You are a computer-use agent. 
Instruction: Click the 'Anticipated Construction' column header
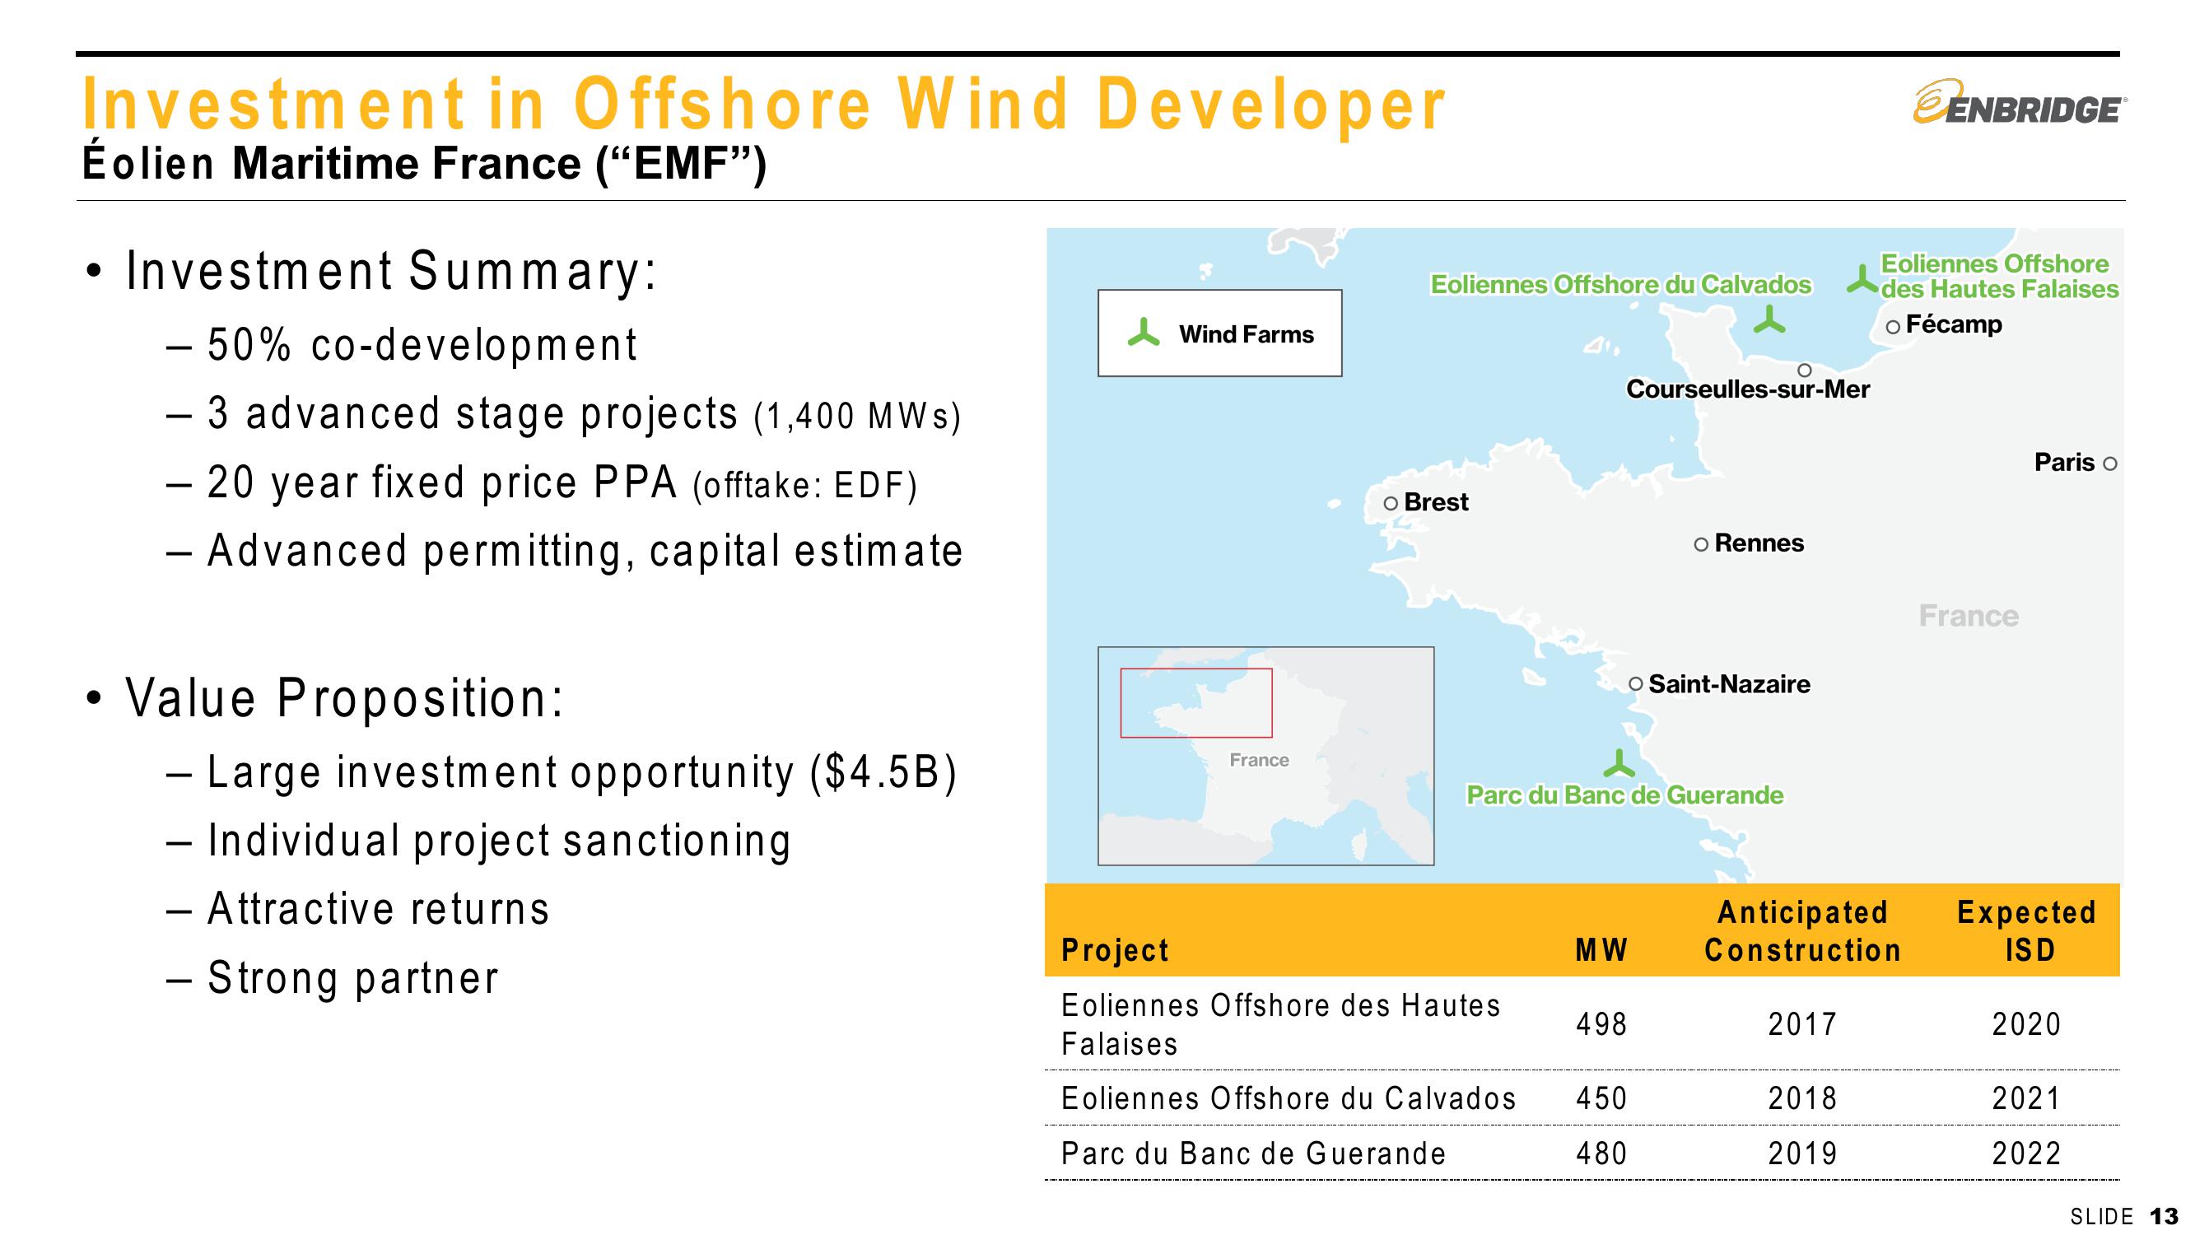1802,930
